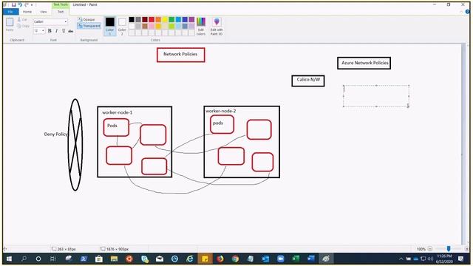This screenshot has height=266, width=473.
Task: Switch to the View ribbon tab
Action: pyautogui.click(x=44, y=12)
